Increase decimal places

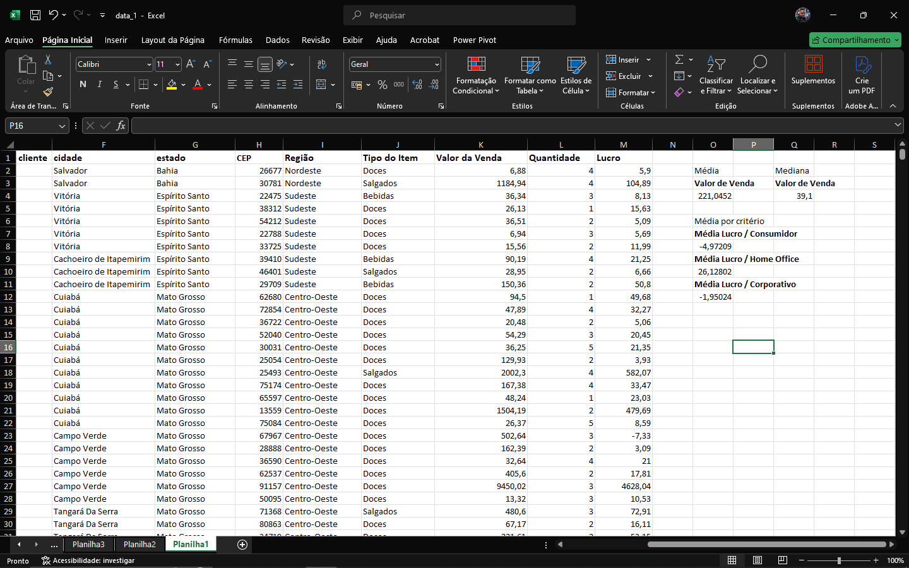point(417,85)
